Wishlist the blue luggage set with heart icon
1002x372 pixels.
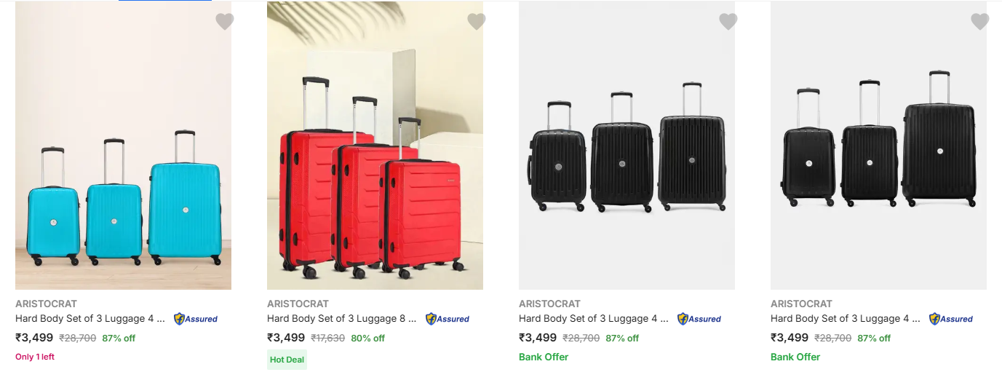point(225,22)
